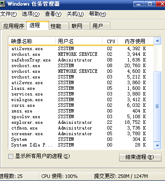This screenshot has height=181, width=165.
Task: Select the services.exe process
Action: 81,94
